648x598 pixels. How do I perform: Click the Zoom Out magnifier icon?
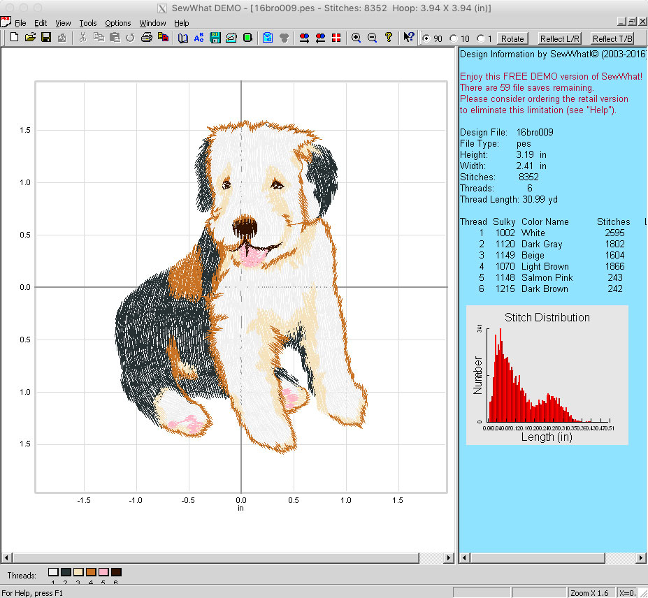372,38
